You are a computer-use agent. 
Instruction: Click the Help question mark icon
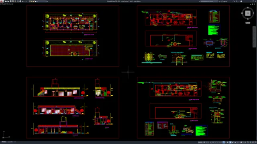(x=241, y=1)
